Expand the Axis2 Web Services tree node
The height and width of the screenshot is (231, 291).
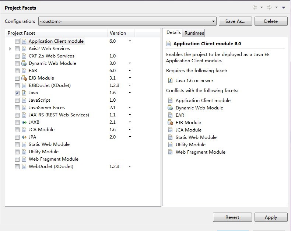point(10,49)
